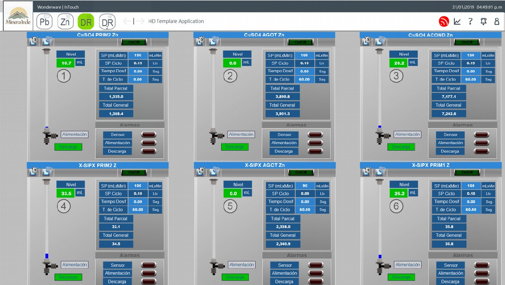Open the Zn circuit screen
The image size is (505, 285).
[x=65, y=22]
